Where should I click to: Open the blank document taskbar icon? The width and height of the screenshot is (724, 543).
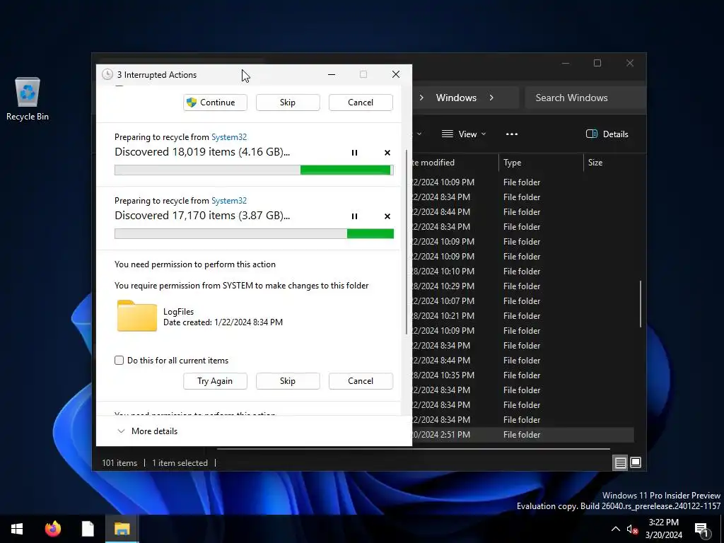88,529
